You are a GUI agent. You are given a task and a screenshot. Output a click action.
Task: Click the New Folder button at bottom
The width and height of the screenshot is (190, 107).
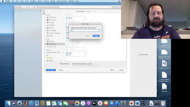tap(51, 70)
